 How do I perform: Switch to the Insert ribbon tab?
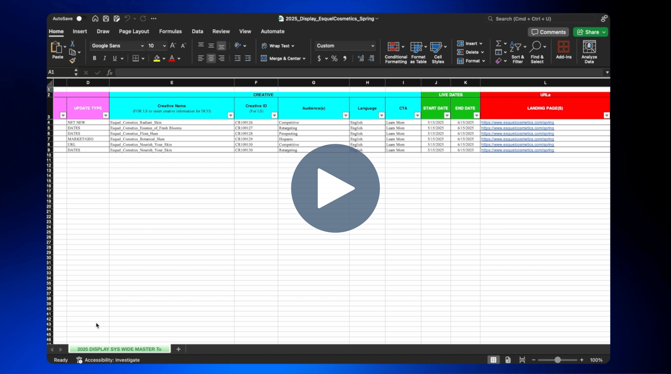80,31
